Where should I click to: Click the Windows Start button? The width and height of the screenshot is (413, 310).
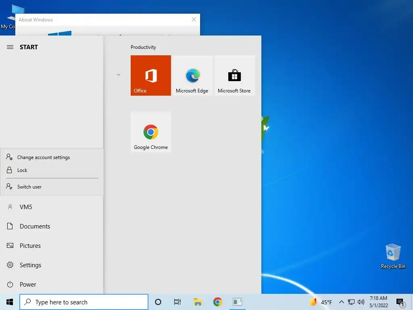coord(10,302)
